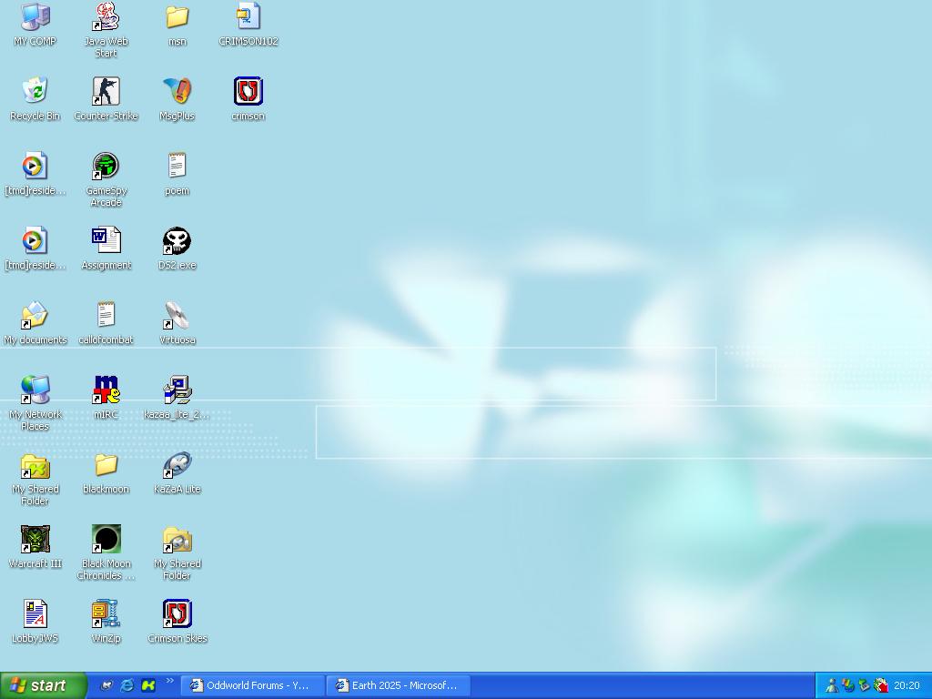Select the Warcraft III icon
932x699 pixels.
[35, 540]
